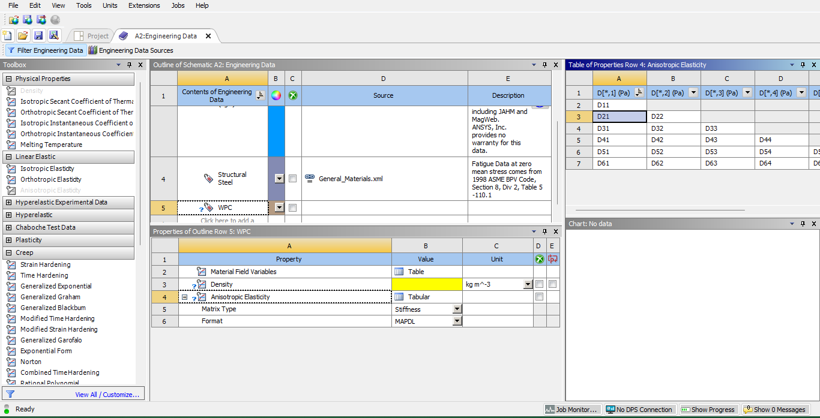Viewport: 820px width, 418px height.
Task: Click the yellow Density value cell
Action: [x=426, y=284]
